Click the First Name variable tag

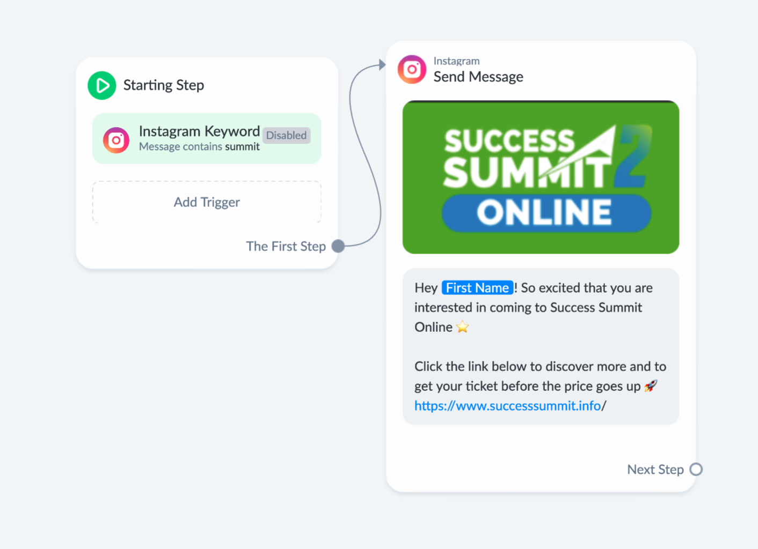click(477, 288)
